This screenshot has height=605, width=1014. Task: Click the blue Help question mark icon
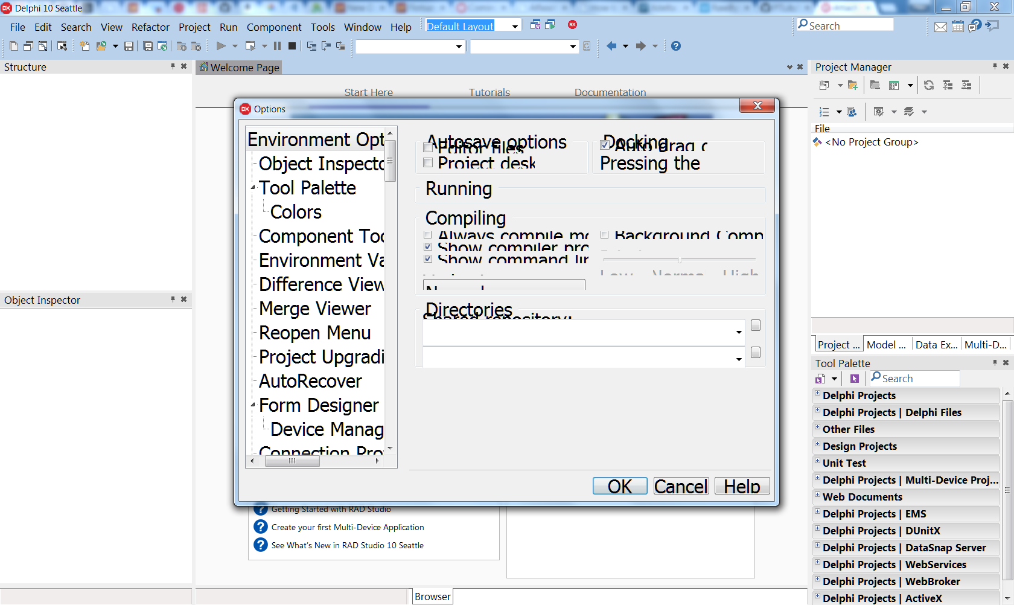point(676,46)
